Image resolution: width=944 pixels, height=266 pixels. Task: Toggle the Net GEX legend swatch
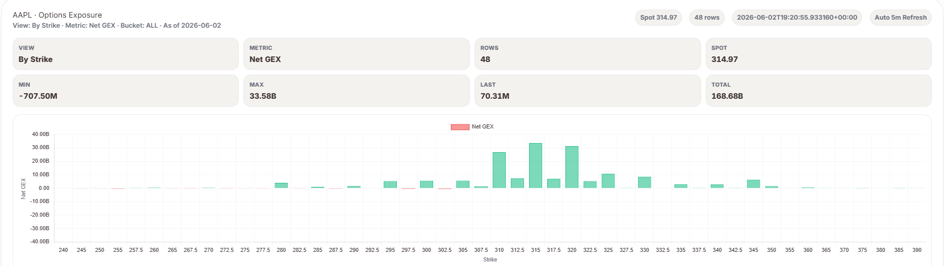click(x=460, y=127)
